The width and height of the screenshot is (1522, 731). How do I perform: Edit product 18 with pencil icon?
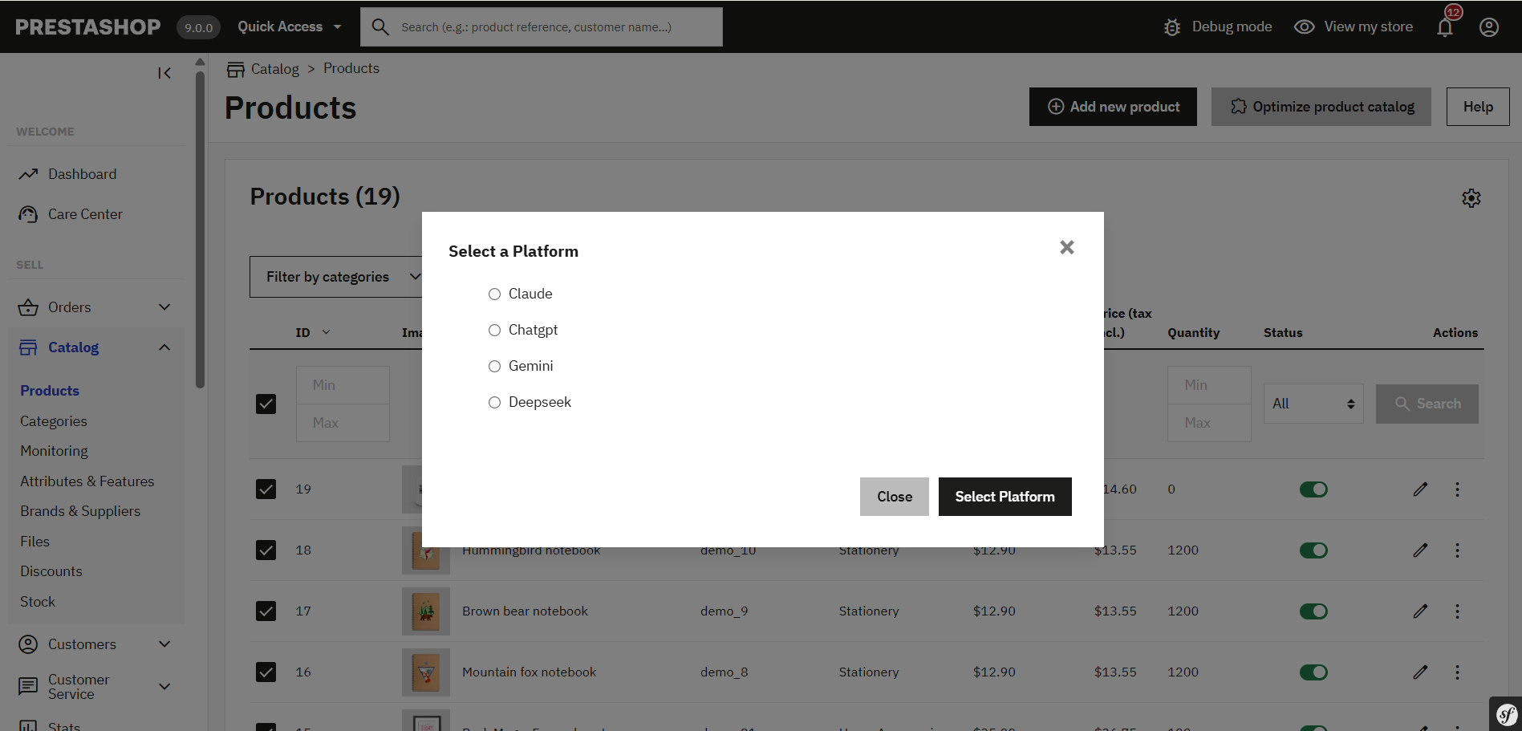(x=1420, y=550)
